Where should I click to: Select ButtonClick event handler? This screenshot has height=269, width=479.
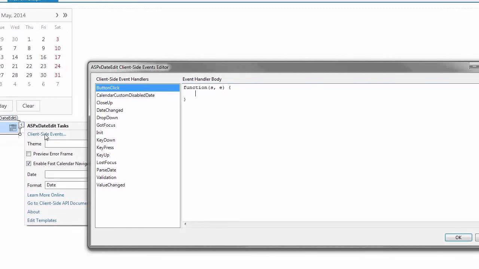pyautogui.click(x=137, y=88)
